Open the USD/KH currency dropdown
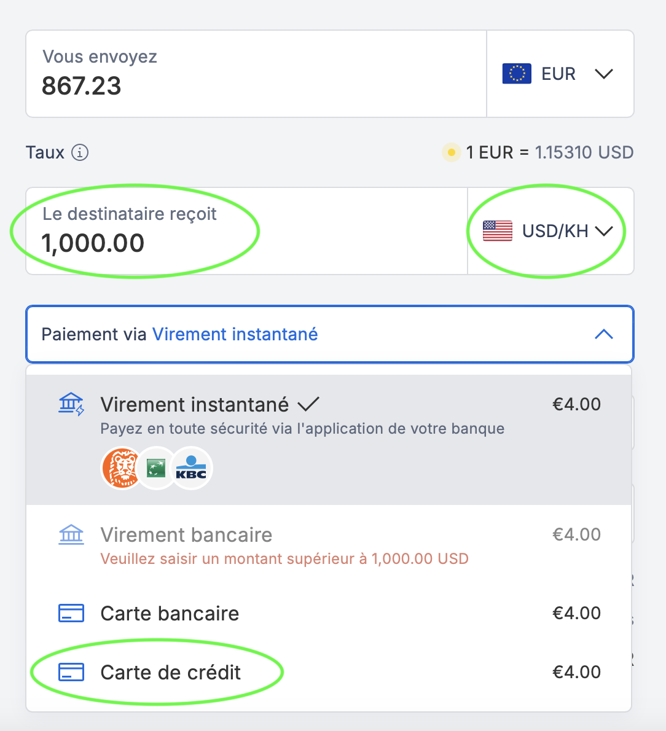 (606, 231)
